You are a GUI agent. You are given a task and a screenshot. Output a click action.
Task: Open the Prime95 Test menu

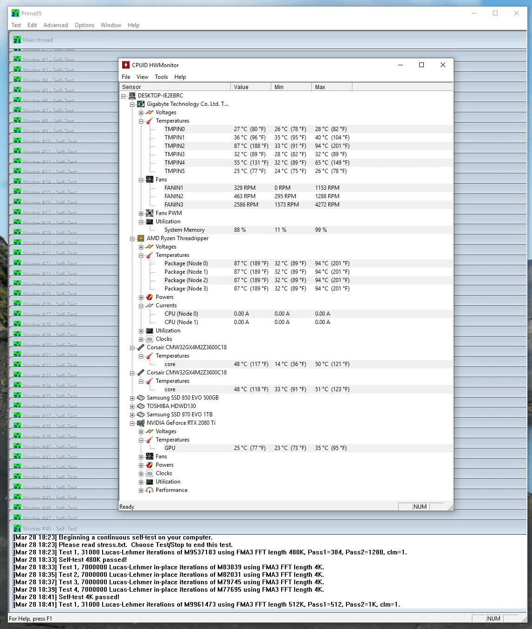click(x=16, y=25)
